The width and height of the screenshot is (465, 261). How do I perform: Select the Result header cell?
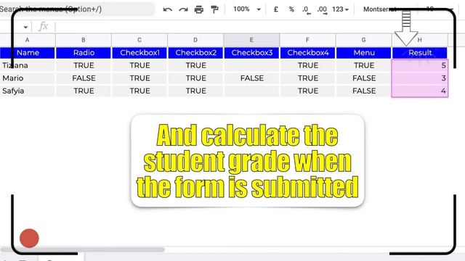(x=420, y=53)
